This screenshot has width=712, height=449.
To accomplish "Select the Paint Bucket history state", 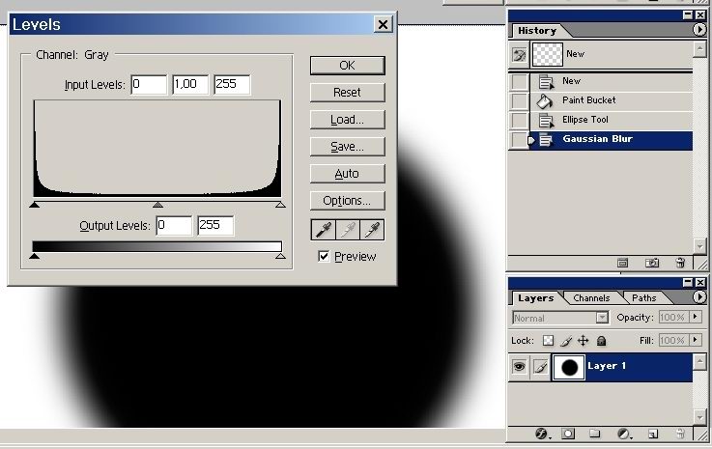I will 612,100.
